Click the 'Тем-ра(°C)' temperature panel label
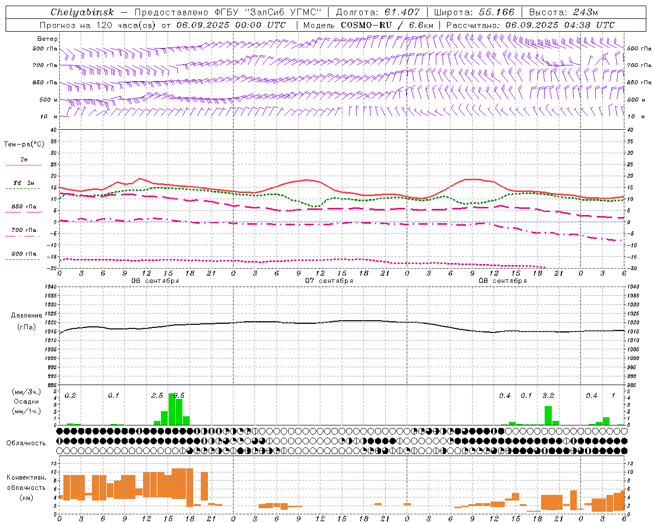This screenshot has width=654, height=523. pyautogui.click(x=24, y=145)
